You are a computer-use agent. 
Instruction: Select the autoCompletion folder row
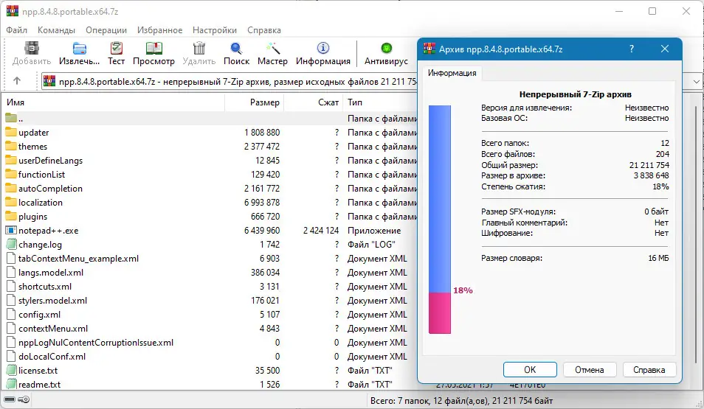210,189
